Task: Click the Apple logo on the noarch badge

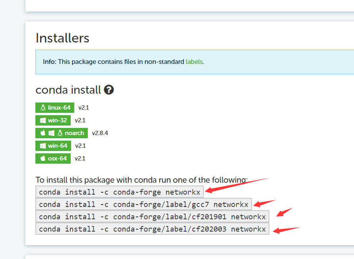Action: coord(43,133)
